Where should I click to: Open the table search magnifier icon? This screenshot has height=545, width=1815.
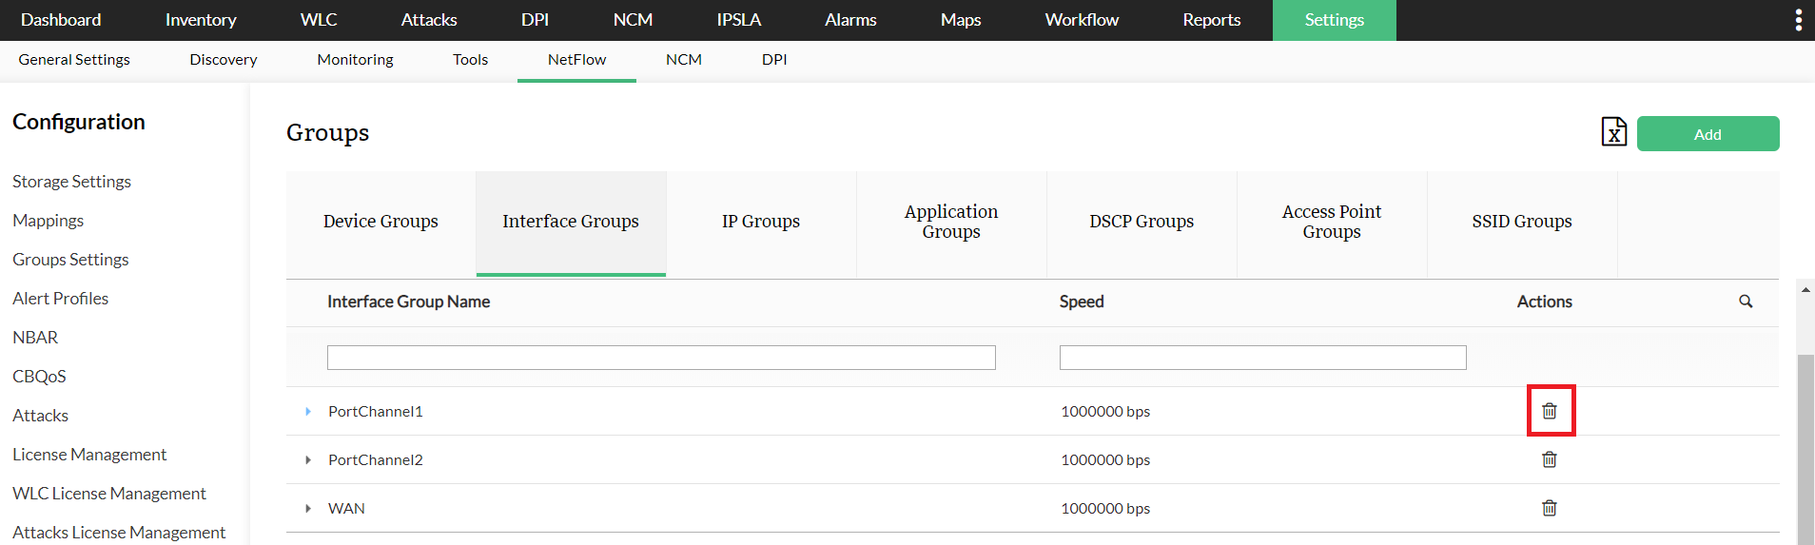pyautogui.click(x=1746, y=302)
